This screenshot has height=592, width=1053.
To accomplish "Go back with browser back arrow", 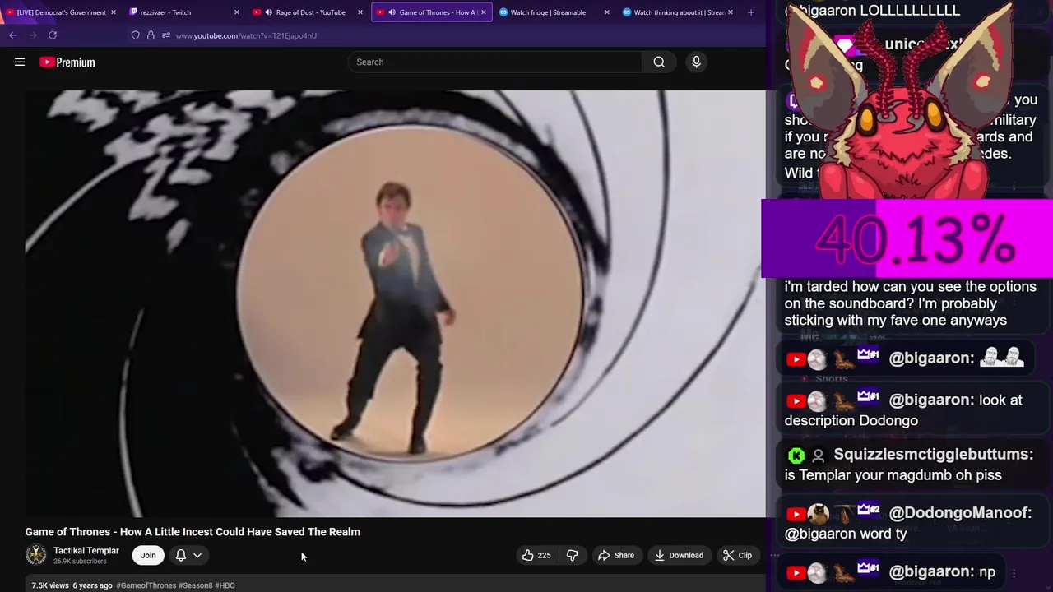I will (x=13, y=35).
